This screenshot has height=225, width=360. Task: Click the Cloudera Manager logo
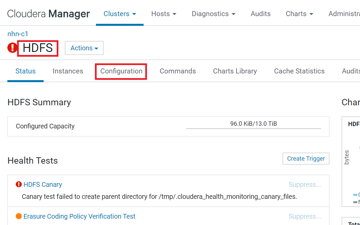click(x=48, y=14)
